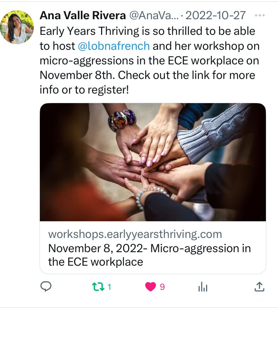
Task: Open the reply speech bubble icon
Action: pyautogui.click(x=46, y=286)
